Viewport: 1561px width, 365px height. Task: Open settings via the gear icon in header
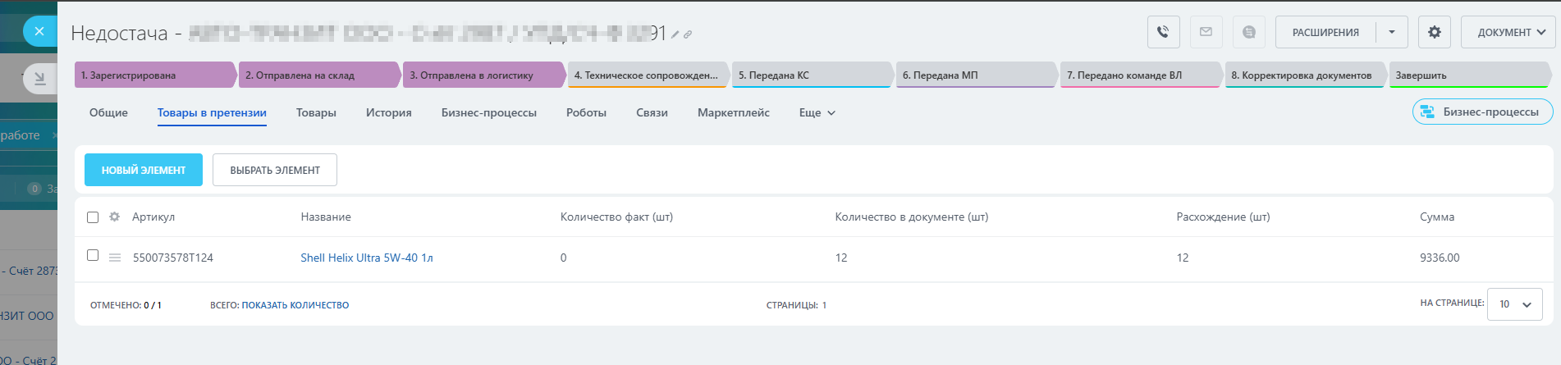[x=1434, y=32]
